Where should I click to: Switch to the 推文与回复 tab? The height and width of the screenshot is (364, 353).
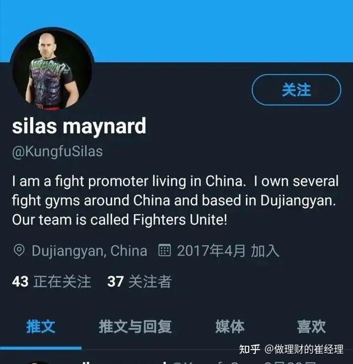click(135, 326)
